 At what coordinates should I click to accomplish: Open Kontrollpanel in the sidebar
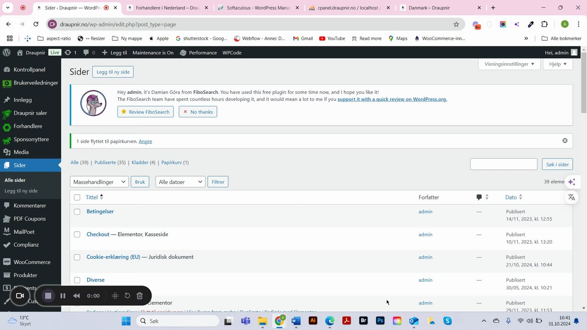pos(30,70)
